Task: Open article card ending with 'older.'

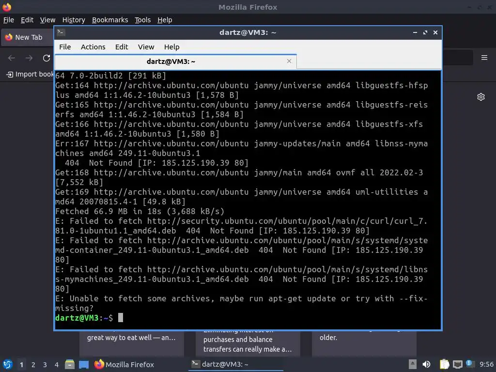Action: tap(364, 343)
